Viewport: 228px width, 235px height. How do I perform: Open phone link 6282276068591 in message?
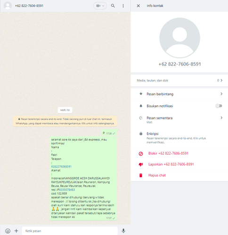coord(61,166)
